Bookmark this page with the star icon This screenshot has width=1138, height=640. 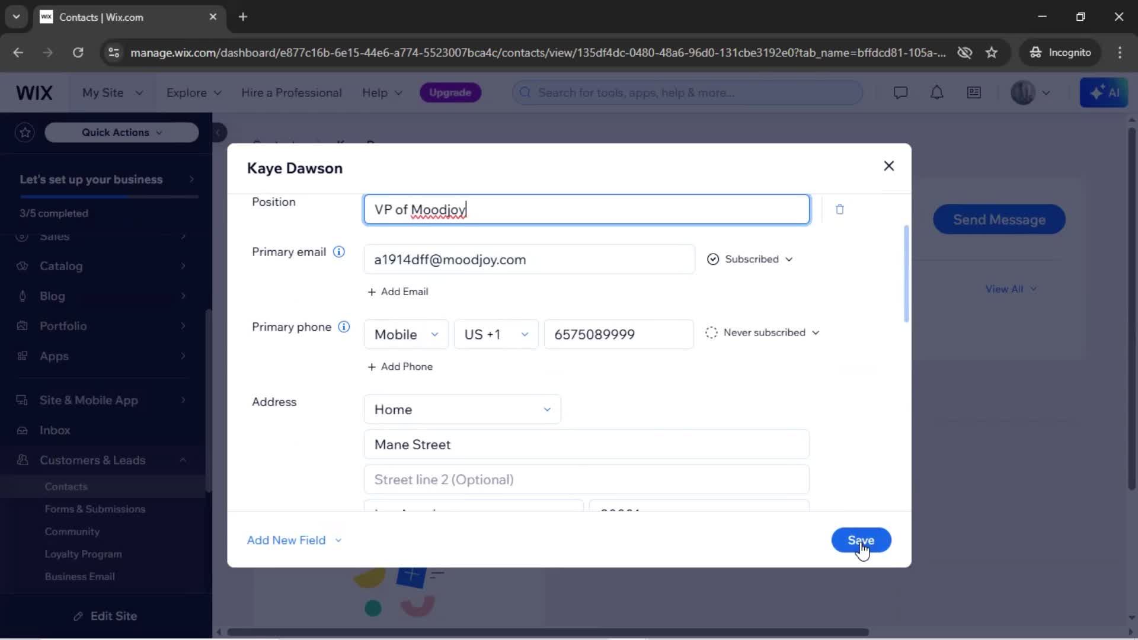pos(992,53)
